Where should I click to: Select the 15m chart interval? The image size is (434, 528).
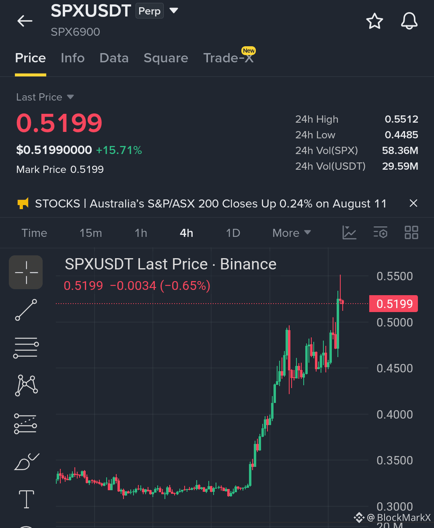91,233
